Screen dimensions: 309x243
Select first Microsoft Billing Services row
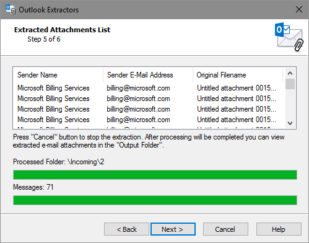(x=149, y=88)
